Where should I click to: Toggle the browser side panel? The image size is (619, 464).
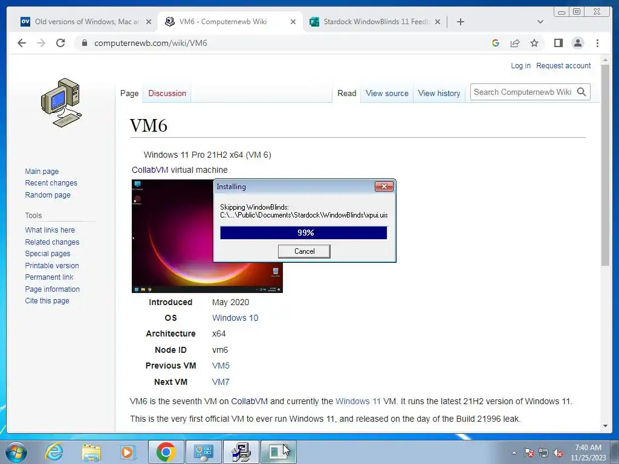click(x=558, y=43)
